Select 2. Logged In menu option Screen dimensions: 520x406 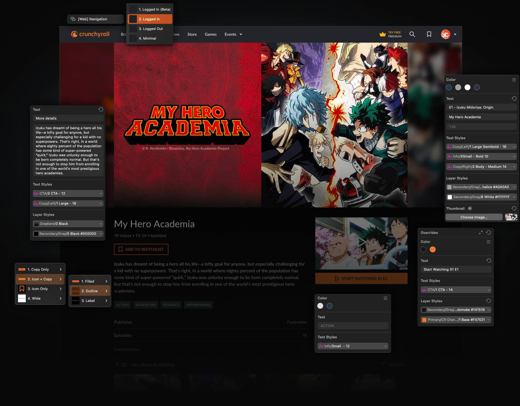pos(150,19)
